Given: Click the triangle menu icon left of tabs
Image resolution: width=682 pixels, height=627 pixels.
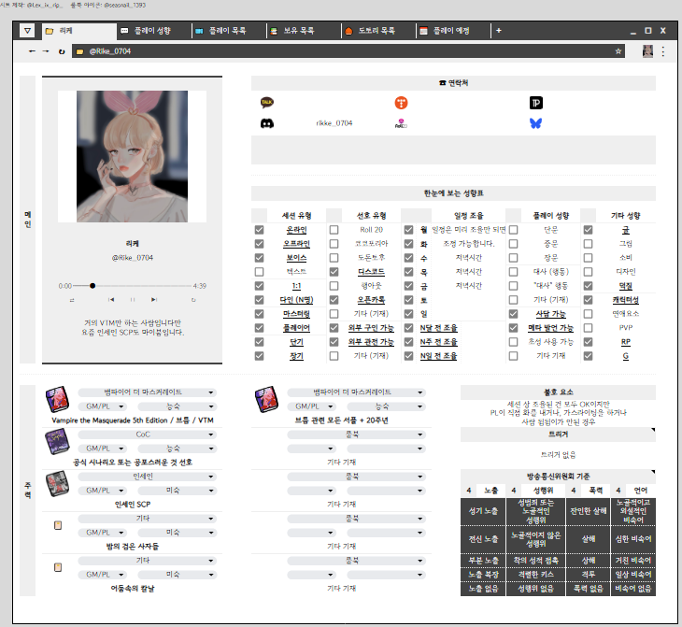Looking at the screenshot, I should coord(27,31).
